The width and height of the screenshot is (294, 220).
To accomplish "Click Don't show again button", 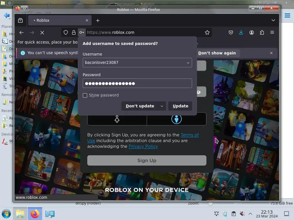I will point(217,53).
